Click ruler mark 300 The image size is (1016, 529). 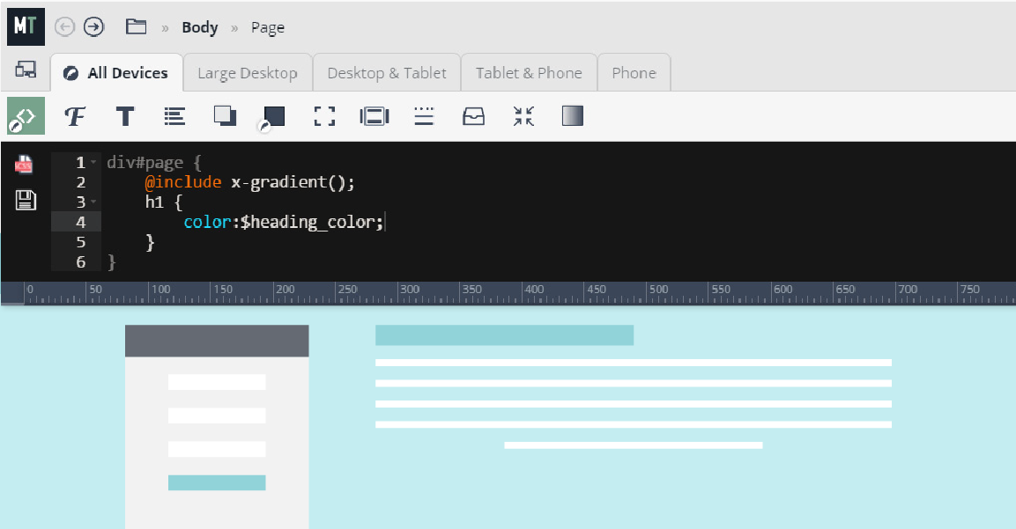410,290
